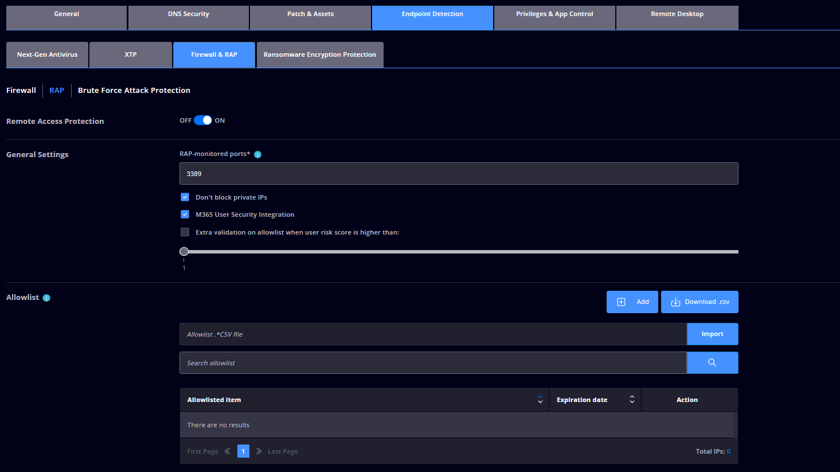Uncheck M365 User Security Integration
Image resolution: width=840 pixels, height=472 pixels.
[x=185, y=214]
